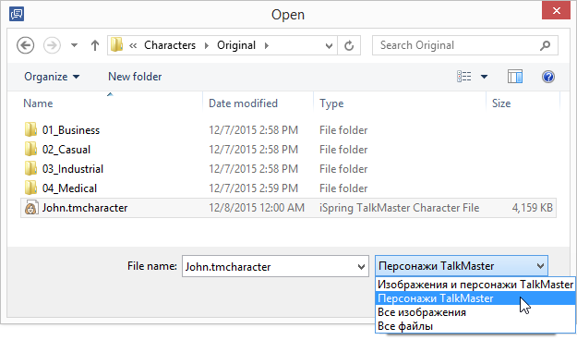
Task: Select Characters in the breadcrumb path
Action: tap(170, 45)
